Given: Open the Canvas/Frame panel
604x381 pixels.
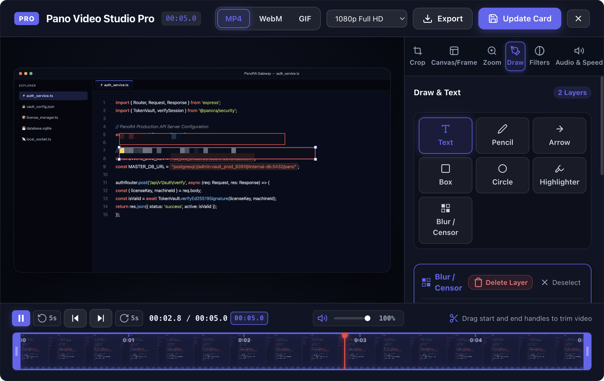Looking at the screenshot, I should coord(454,56).
